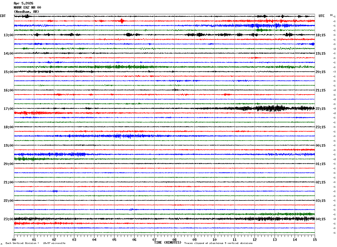The height and width of the screenshot is (247, 337).
Task: Click the 03:15 UTC time label
Action: [x=321, y=201]
